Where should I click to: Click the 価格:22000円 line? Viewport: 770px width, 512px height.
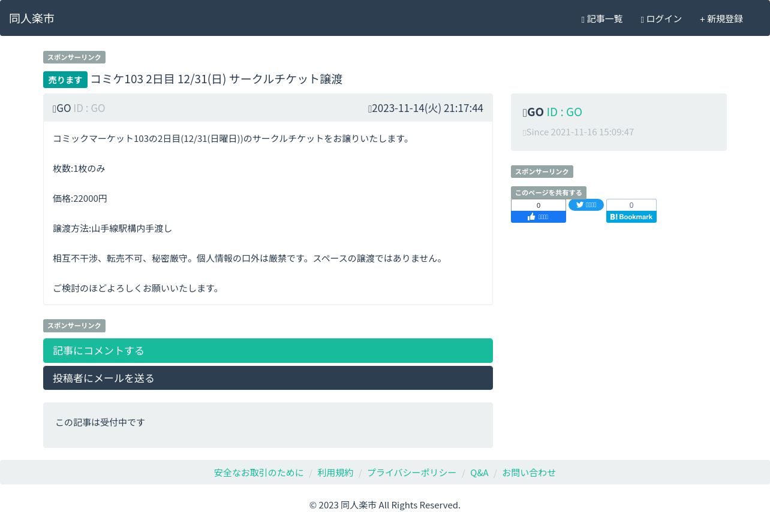pos(80,198)
